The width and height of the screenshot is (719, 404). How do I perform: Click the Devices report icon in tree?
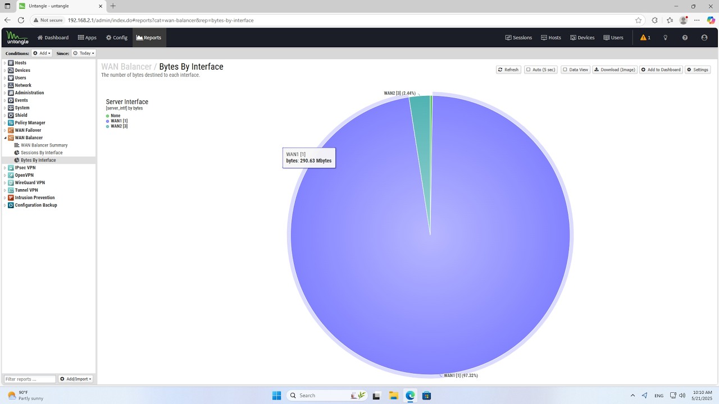(x=11, y=70)
